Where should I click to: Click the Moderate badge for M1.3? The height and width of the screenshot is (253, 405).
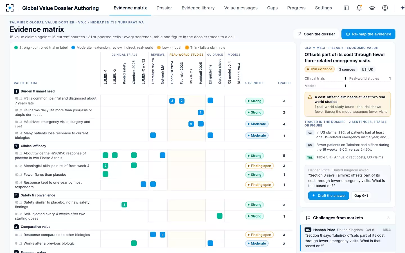click(257, 124)
